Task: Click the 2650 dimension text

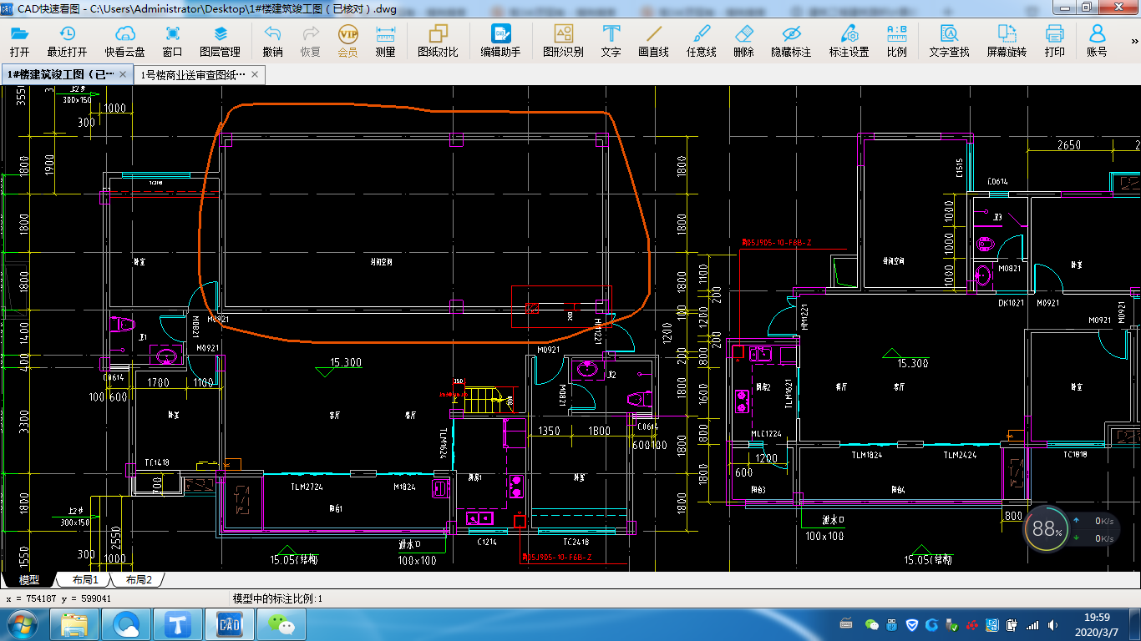Action: (1068, 144)
